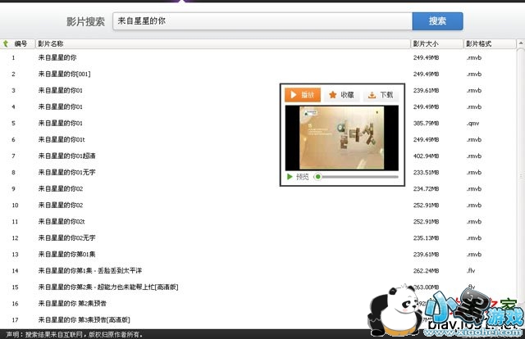The image size is (525, 339).
Task: Select row 8 来自星星的你01无字
Action: (258, 172)
